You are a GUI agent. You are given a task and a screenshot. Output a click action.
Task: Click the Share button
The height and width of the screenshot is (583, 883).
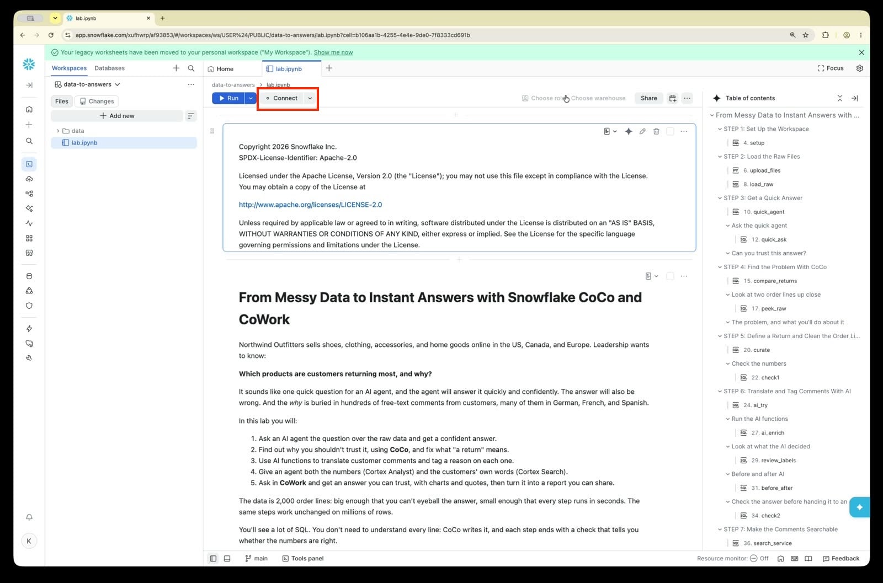[x=649, y=98]
